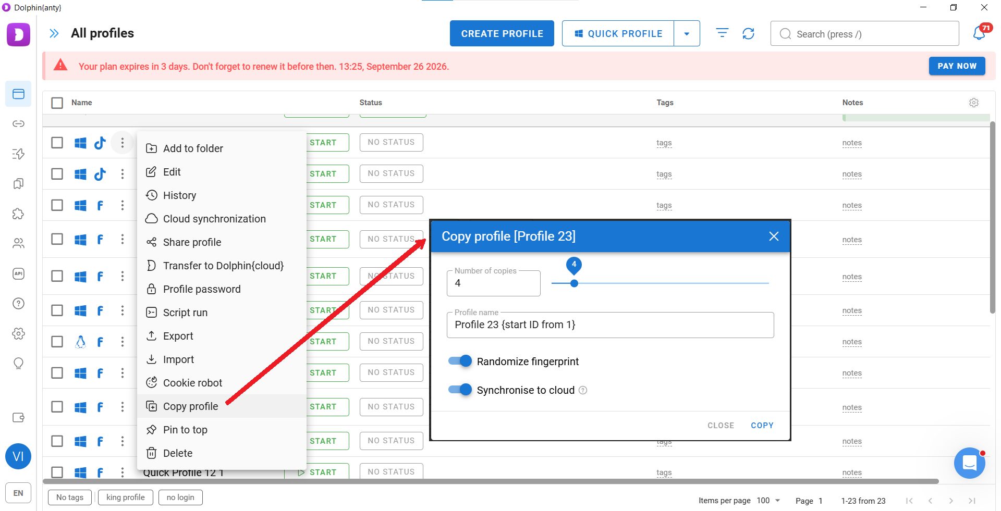Open the team users icon in sidebar
1001x511 pixels.
coord(18,243)
